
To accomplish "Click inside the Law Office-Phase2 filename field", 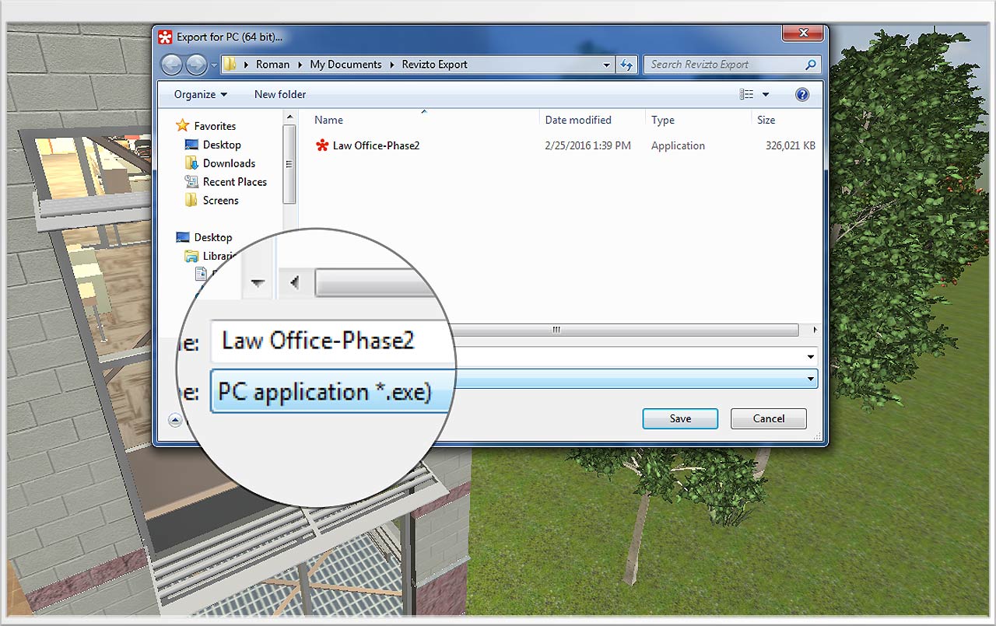I will pos(327,341).
